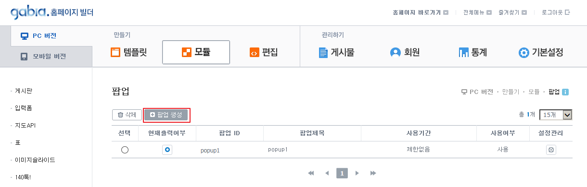The width and height of the screenshot is (587, 187).
Task: Open 기본설정 with gear icon
Action: [541, 52]
